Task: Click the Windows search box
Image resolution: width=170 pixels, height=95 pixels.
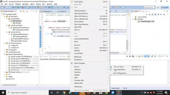Action: click(x=27, y=93)
